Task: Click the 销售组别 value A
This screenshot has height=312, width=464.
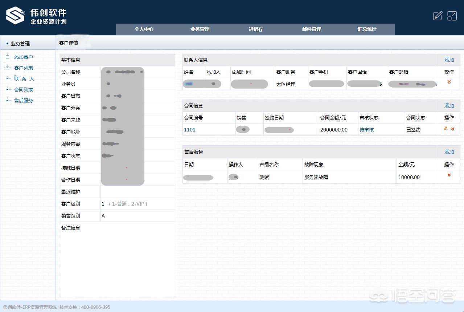Action: 103,216
